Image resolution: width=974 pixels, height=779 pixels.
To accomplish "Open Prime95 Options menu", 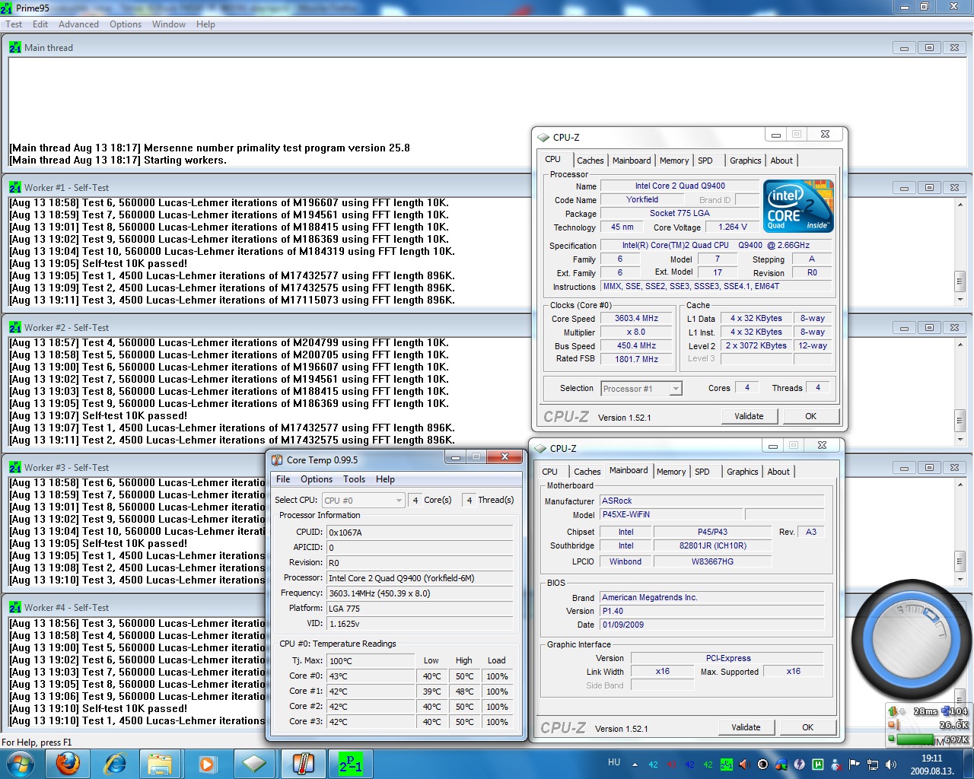I will click(126, 24).
